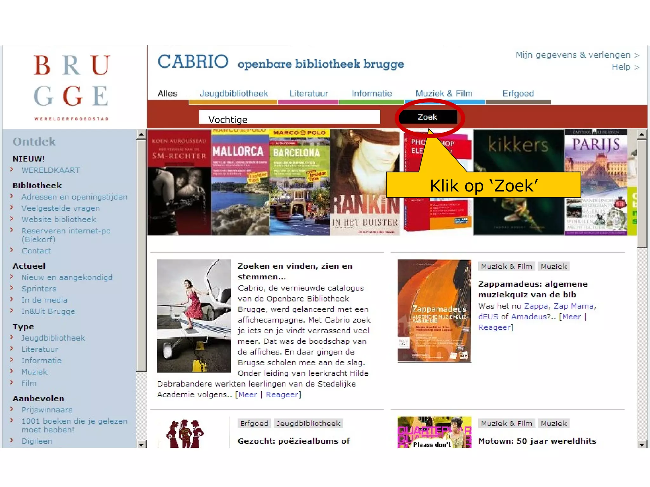The height and width of the screenshot is (487, 650).
Task: Click the black Zoek search button
Action: pos(428,117)
